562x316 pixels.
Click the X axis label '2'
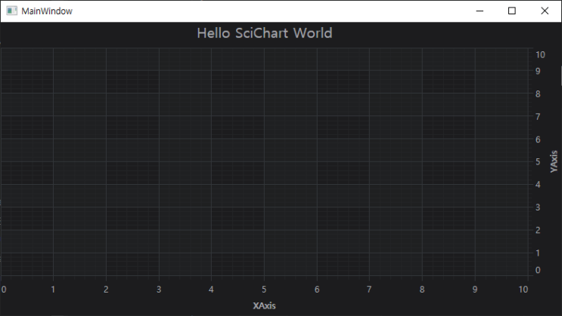pyautogui.click(x=106, y=289)
